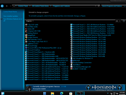Screen dimensions: 126x95
Task: Click the Forward arrow navigation button
Action: pyautogui.click(x=7, y=6)
